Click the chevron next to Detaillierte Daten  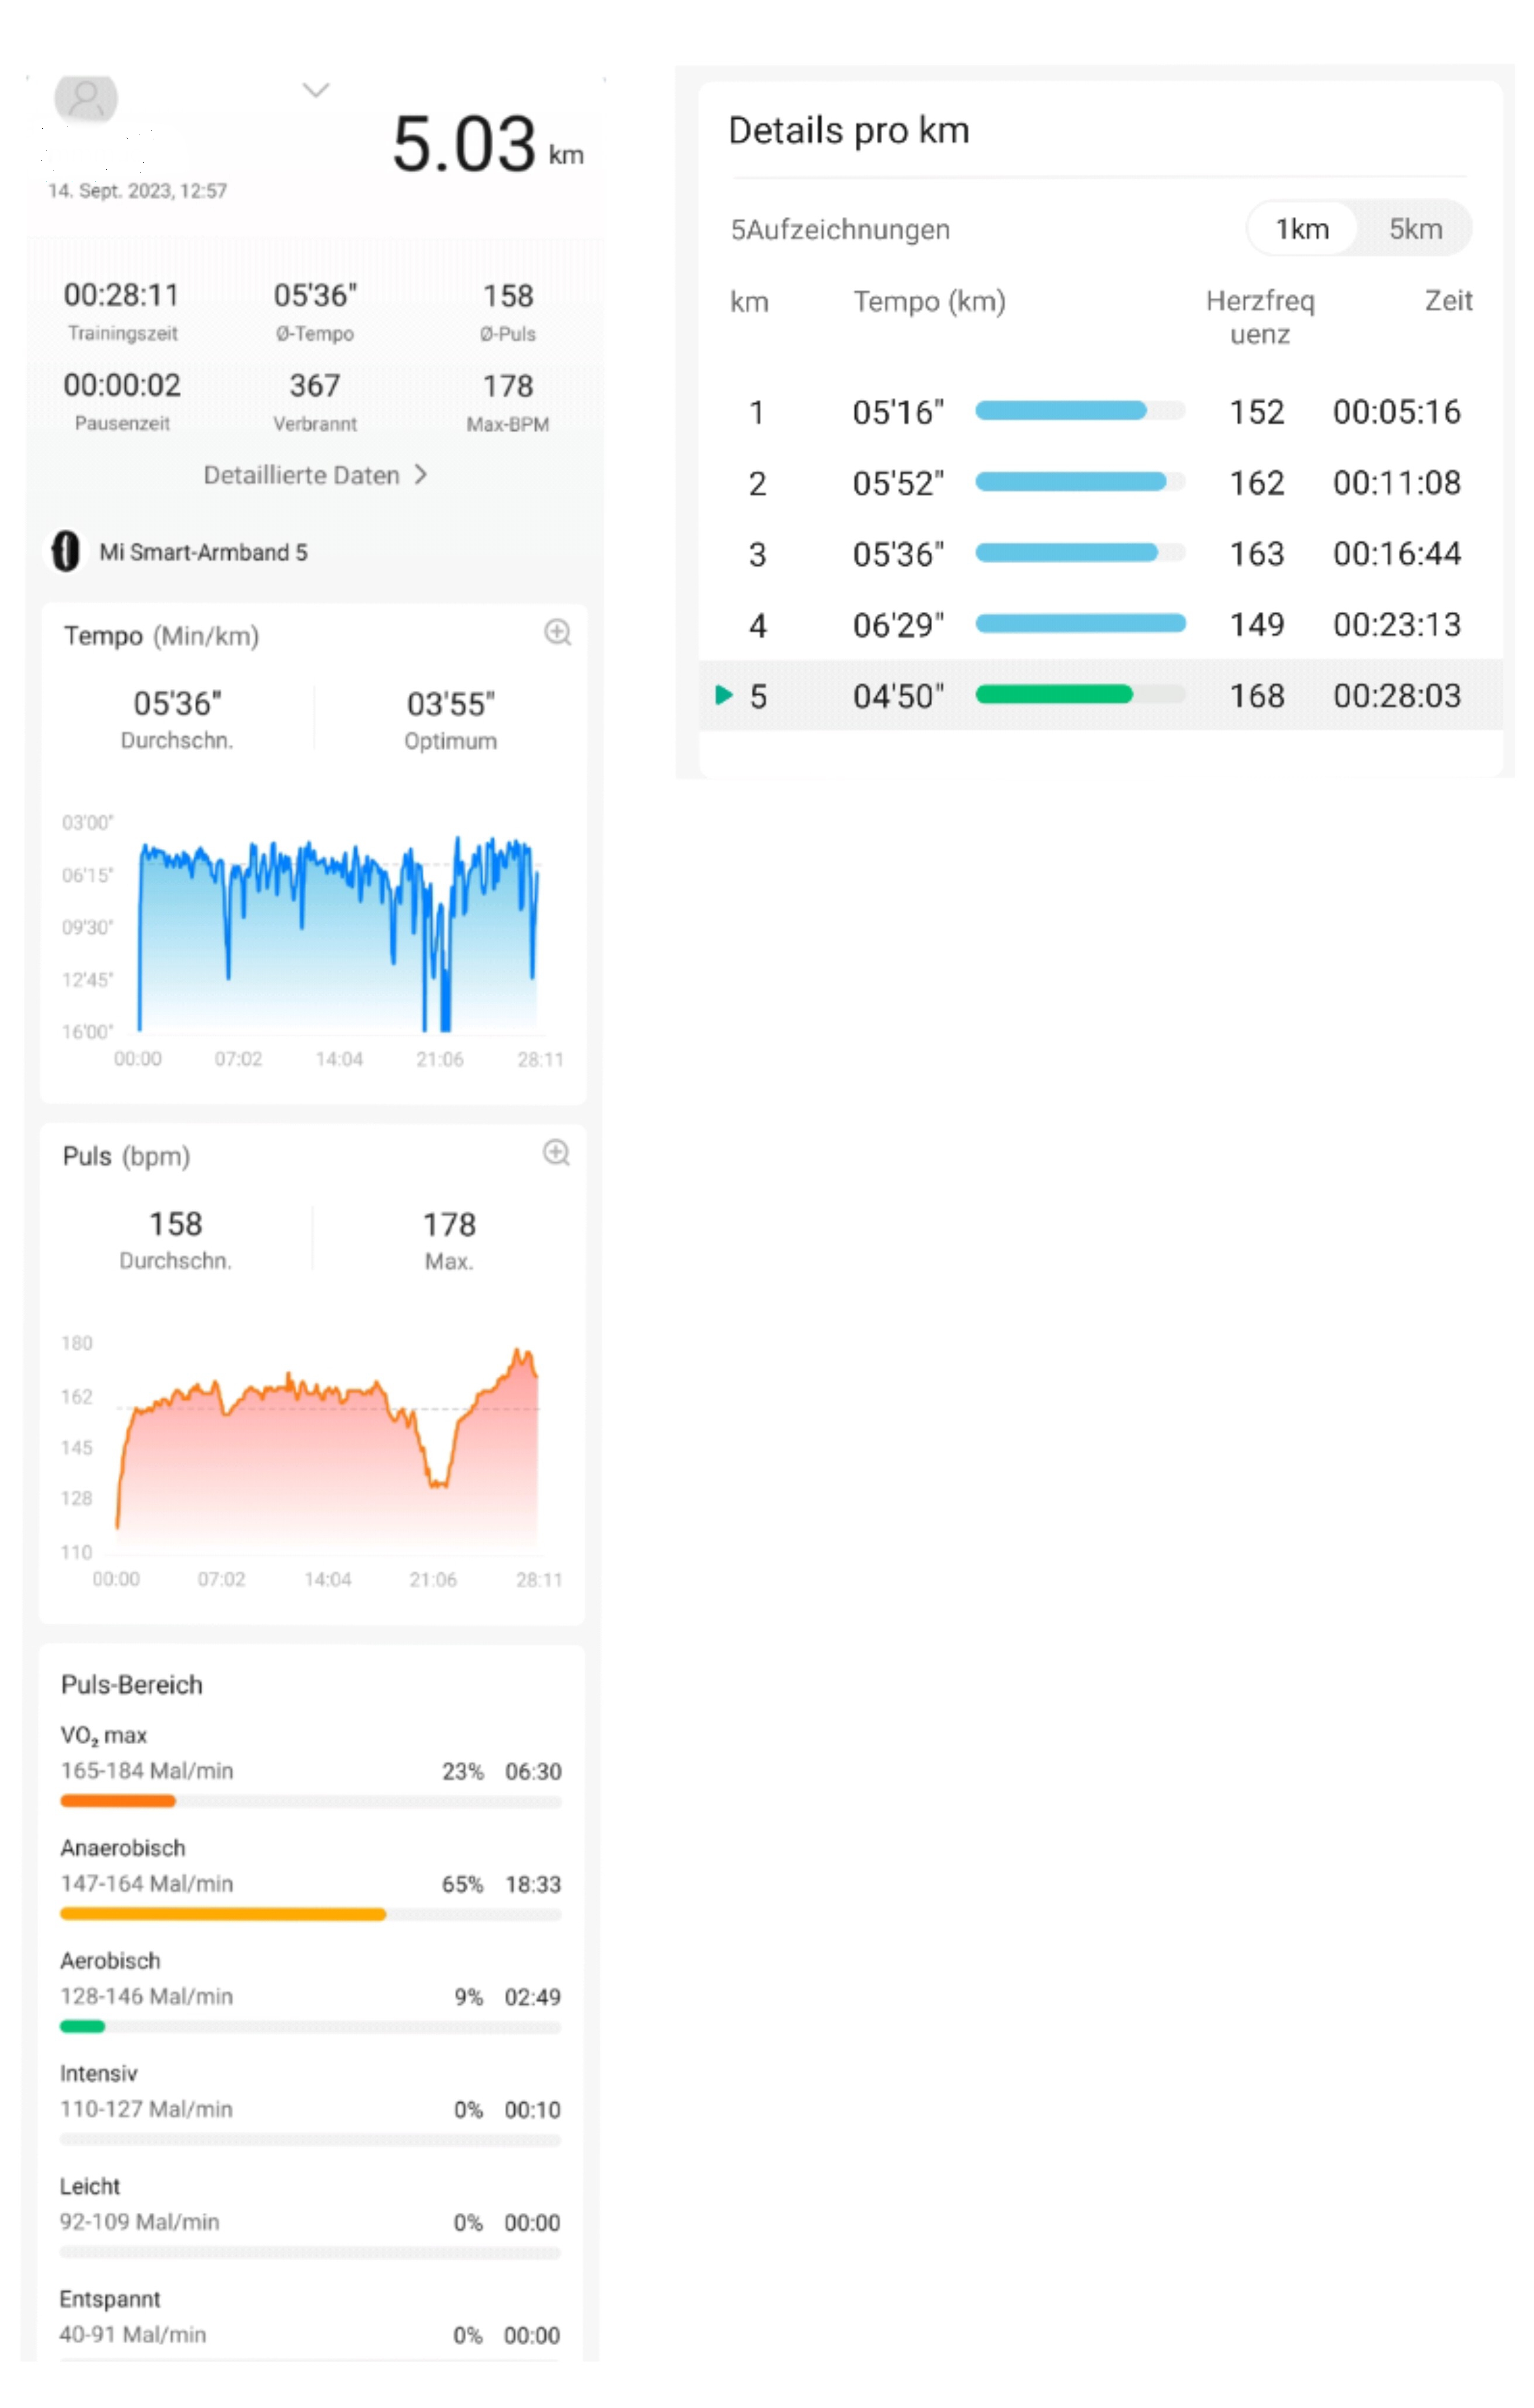pyautogui.click(x=421, y=474)
